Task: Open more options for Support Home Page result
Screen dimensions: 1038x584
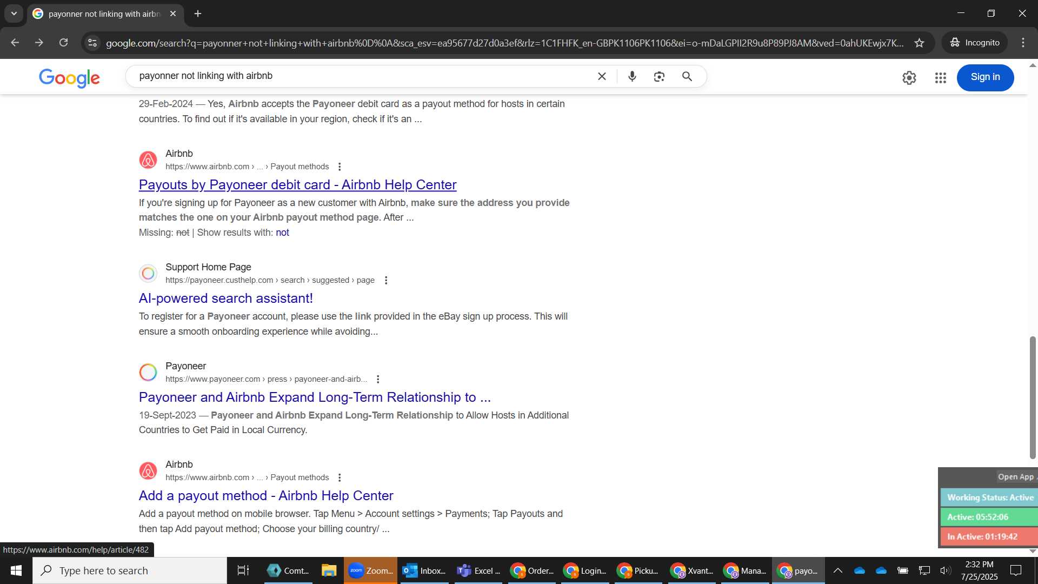Action: [x=386, y=280]
